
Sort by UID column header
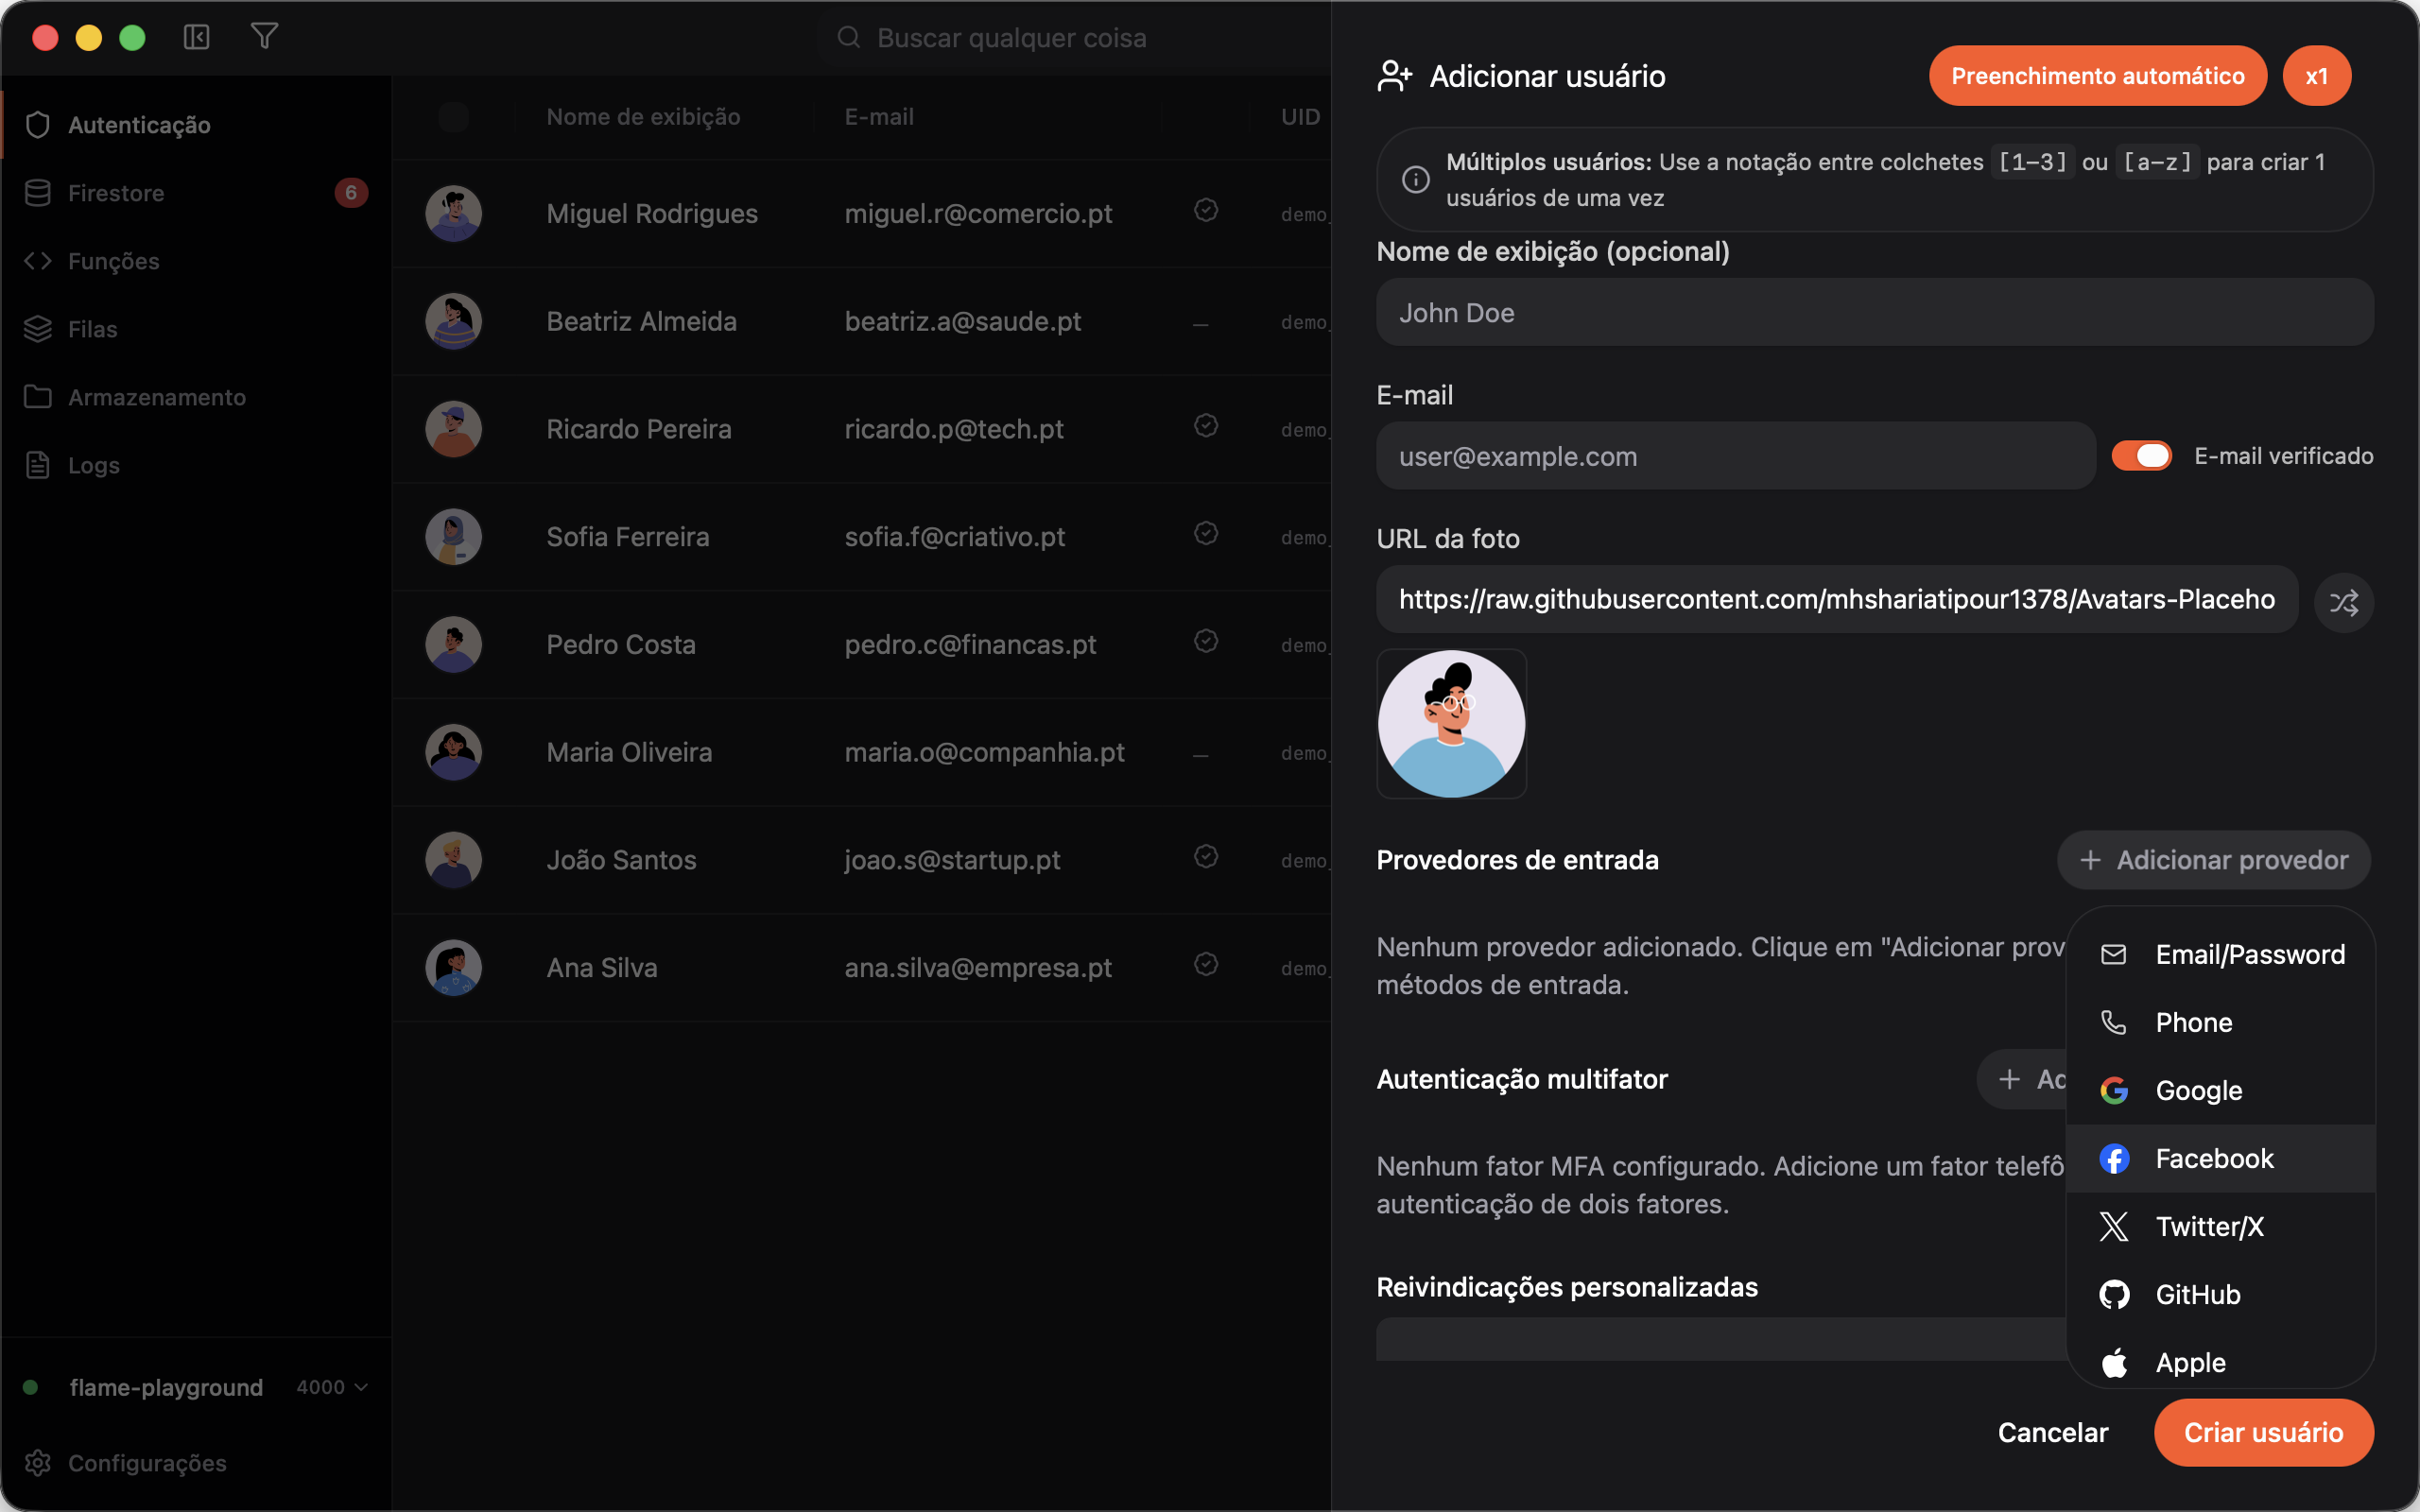pyautogui.click(x=1300, y=117)
